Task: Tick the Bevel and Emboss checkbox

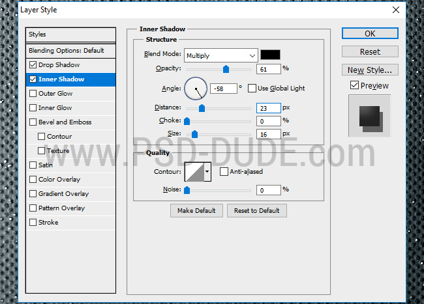Action: (x=33, y=122)
